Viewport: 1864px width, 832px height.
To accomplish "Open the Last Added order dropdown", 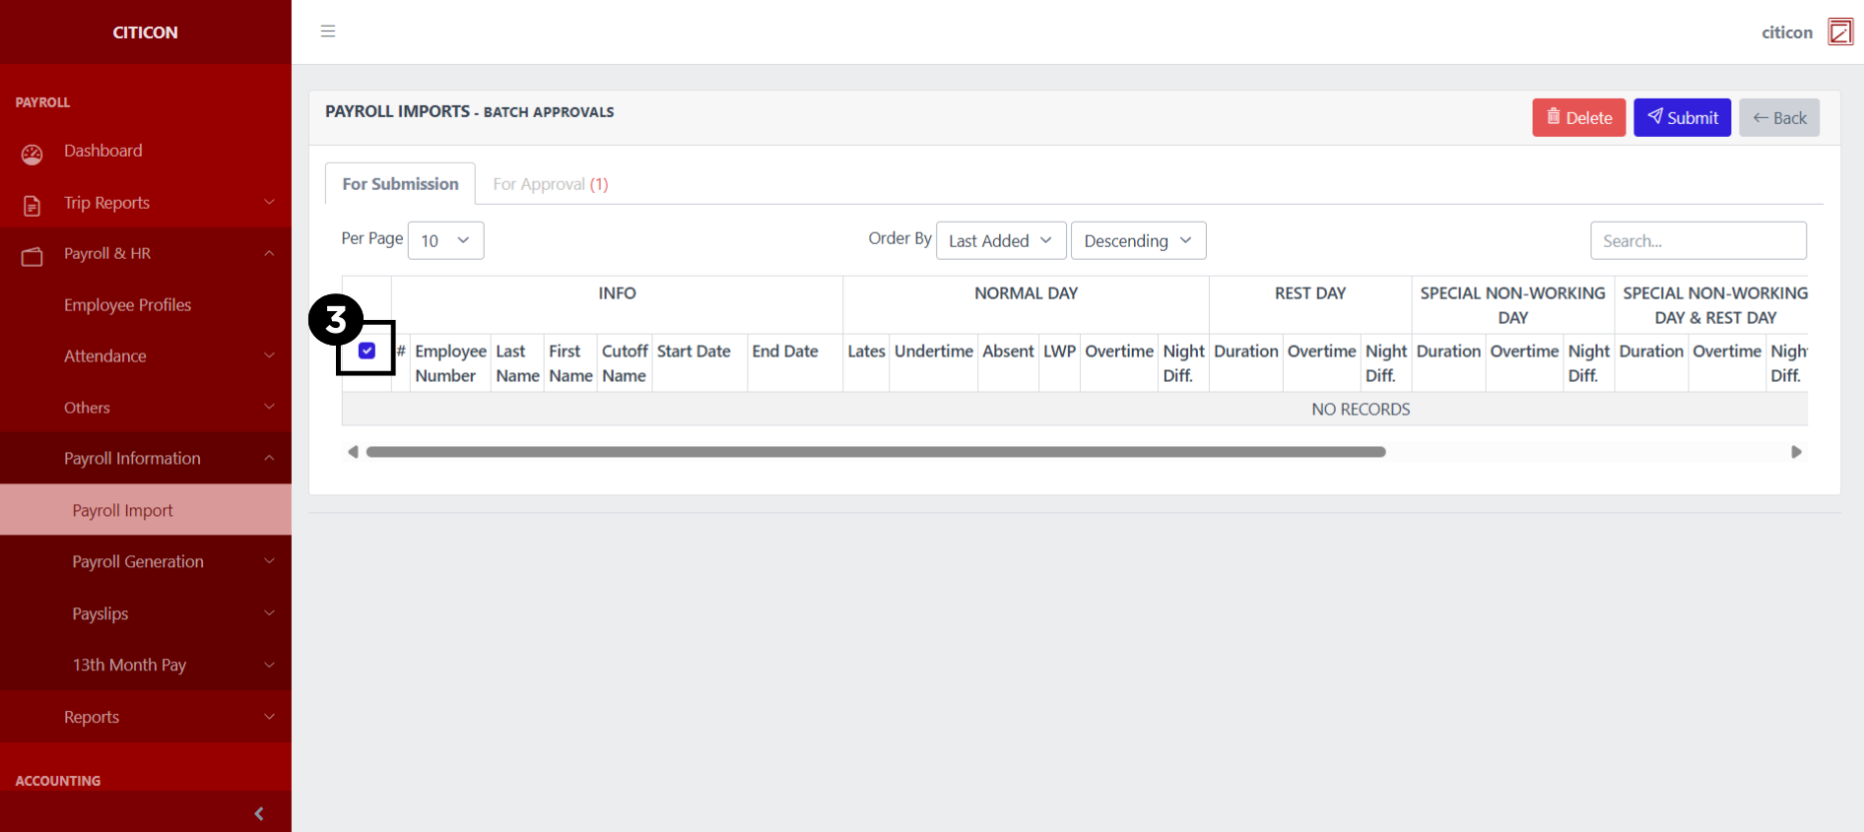I will 1000,240.
